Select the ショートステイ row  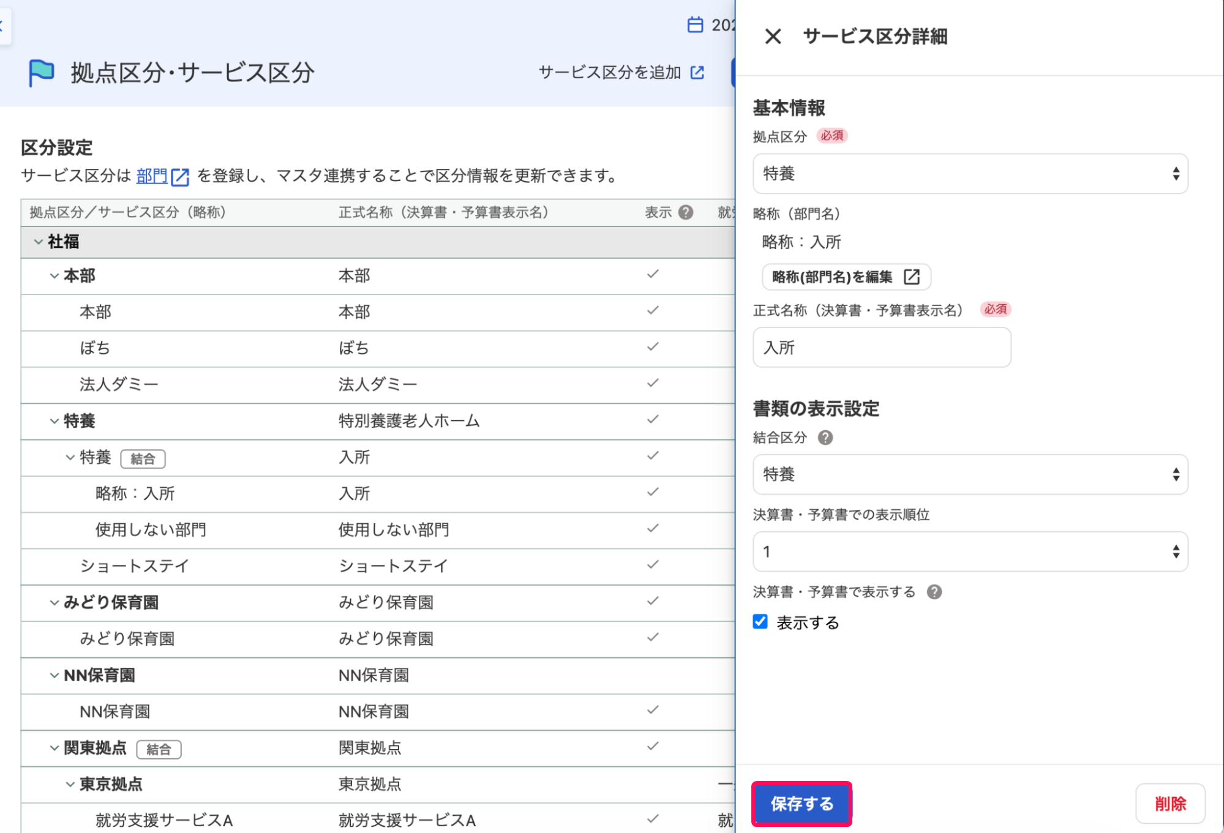click(378, 566)
